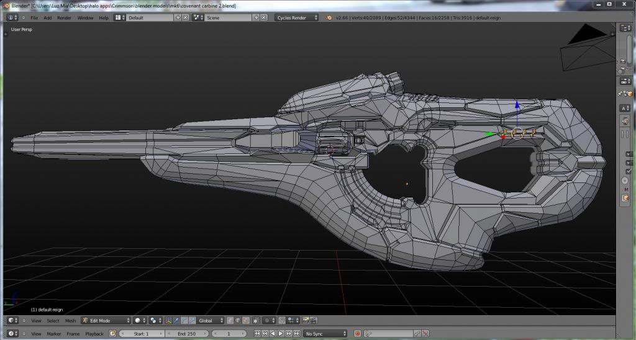
Task: Open the scene browse icon
Action: [198, 17]
